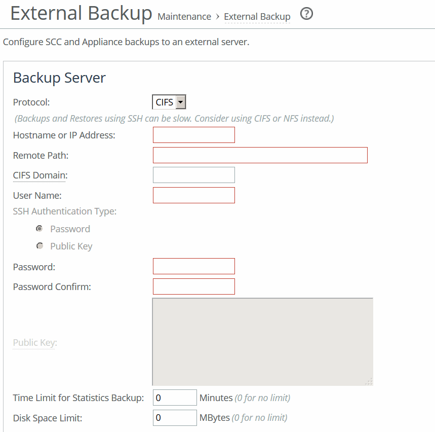Screen dimensions: 435x432
Task: Click the Public Key field label
Action: point(34,343)
